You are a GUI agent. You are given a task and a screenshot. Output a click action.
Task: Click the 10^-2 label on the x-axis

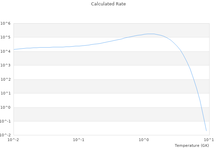(13, 140)
